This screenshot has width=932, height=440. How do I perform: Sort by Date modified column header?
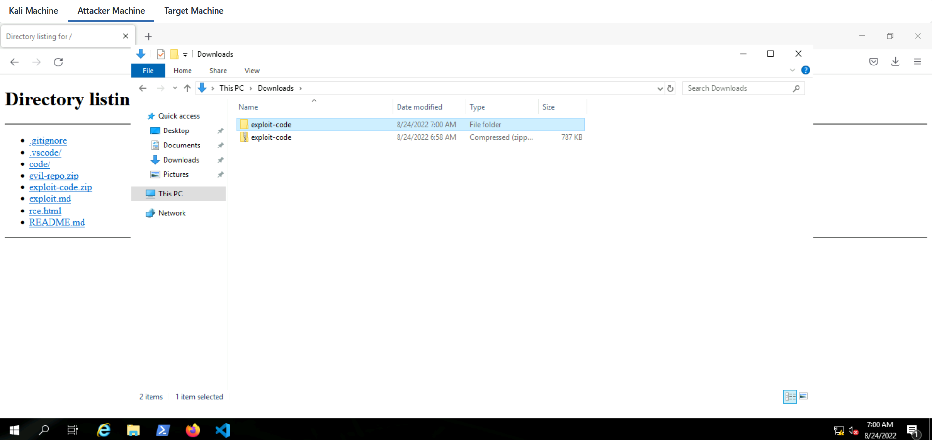pos(419,107)
